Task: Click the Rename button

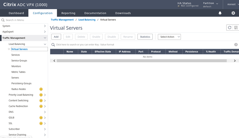Action: tap(128, 37)
